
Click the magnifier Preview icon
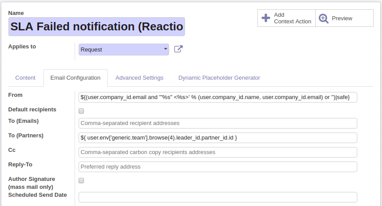click(x=324, y=18)
